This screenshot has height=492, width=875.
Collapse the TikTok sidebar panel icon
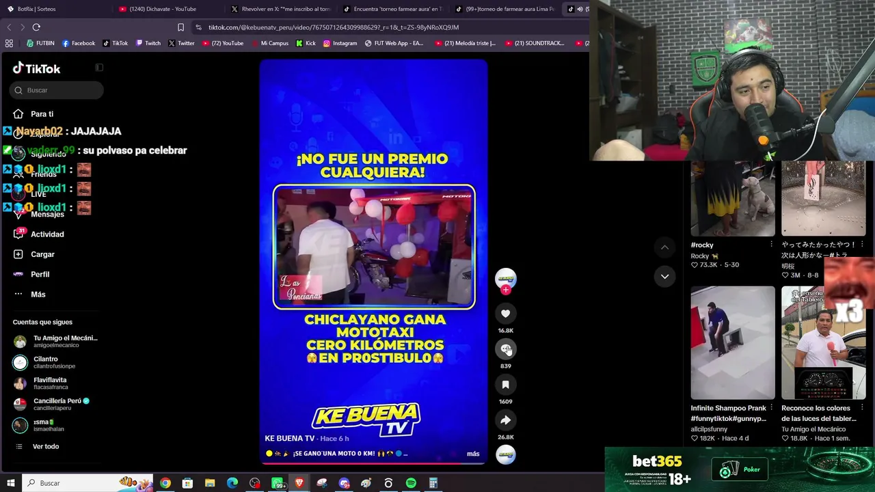(x=99, y=67)
